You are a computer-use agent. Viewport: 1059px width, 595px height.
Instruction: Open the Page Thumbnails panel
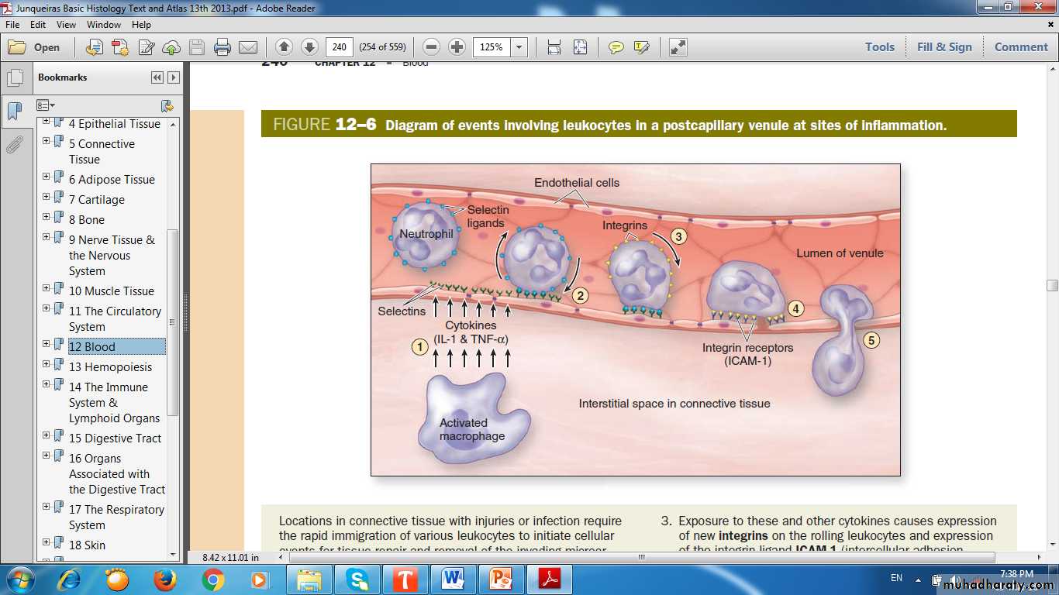tap(14, 77)
